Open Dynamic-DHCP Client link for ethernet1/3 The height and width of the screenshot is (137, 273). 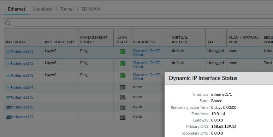(x=147, y=76)
